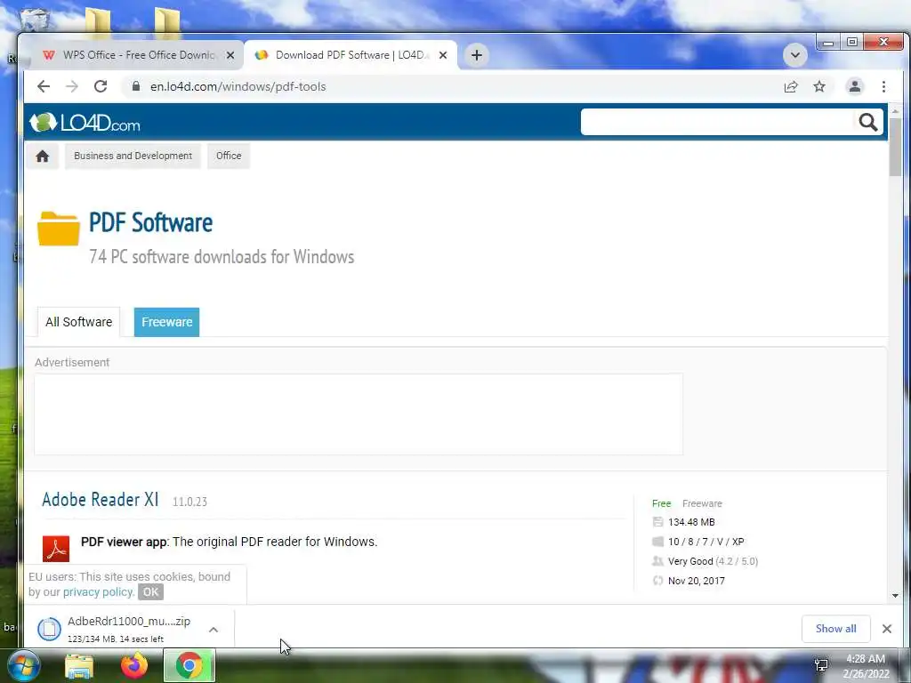Click the Freeware license label
The image size is (911, 683).
pyautogui.click(x=702, y=503)
